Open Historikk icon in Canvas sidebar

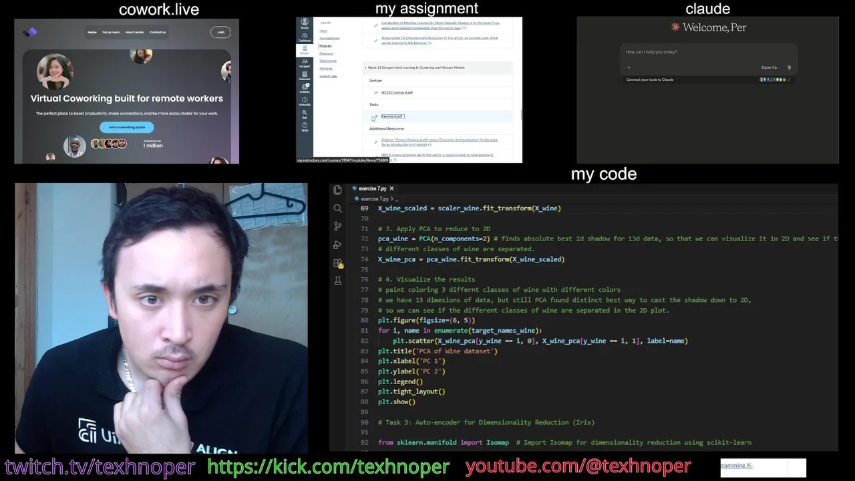[x=305, y=101]
